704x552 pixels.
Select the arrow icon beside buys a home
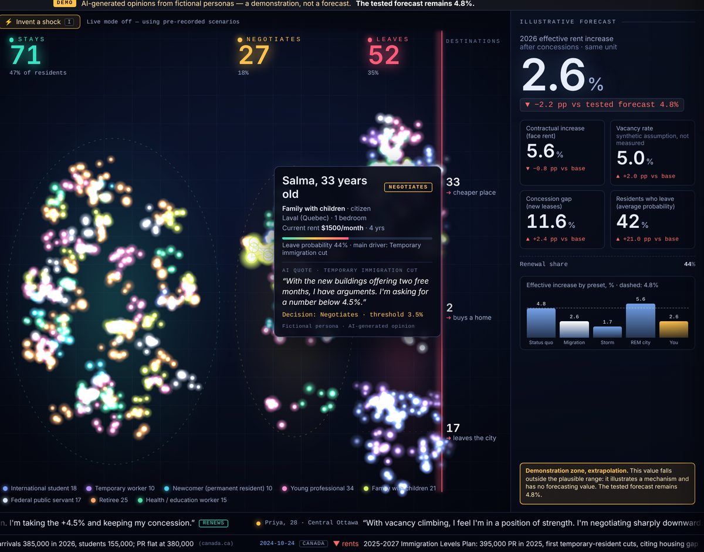(448, 318)
